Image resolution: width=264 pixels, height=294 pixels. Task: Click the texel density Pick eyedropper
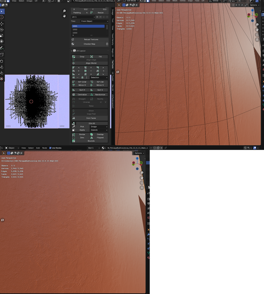74,127
